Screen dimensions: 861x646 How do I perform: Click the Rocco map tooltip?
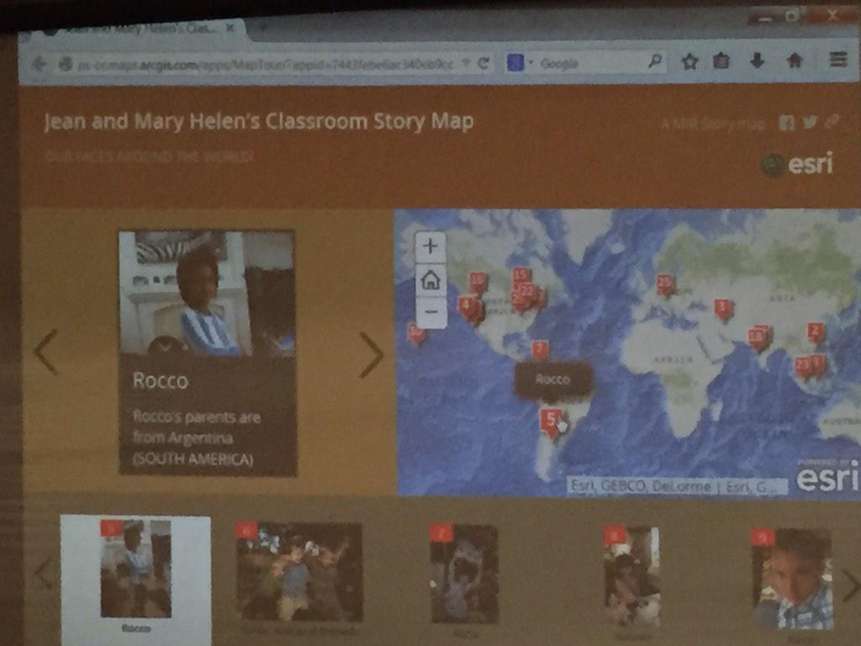[x=553, y=379]
